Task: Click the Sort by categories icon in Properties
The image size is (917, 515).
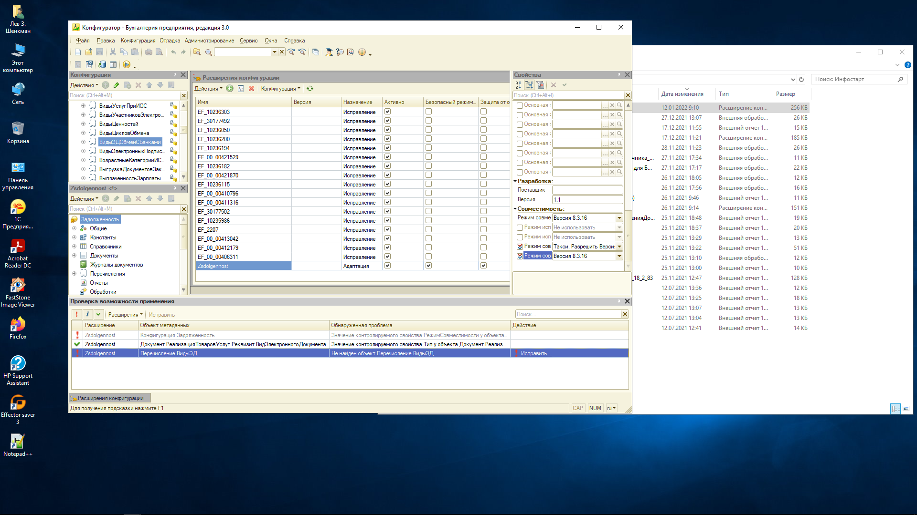Action: [529, 85]
